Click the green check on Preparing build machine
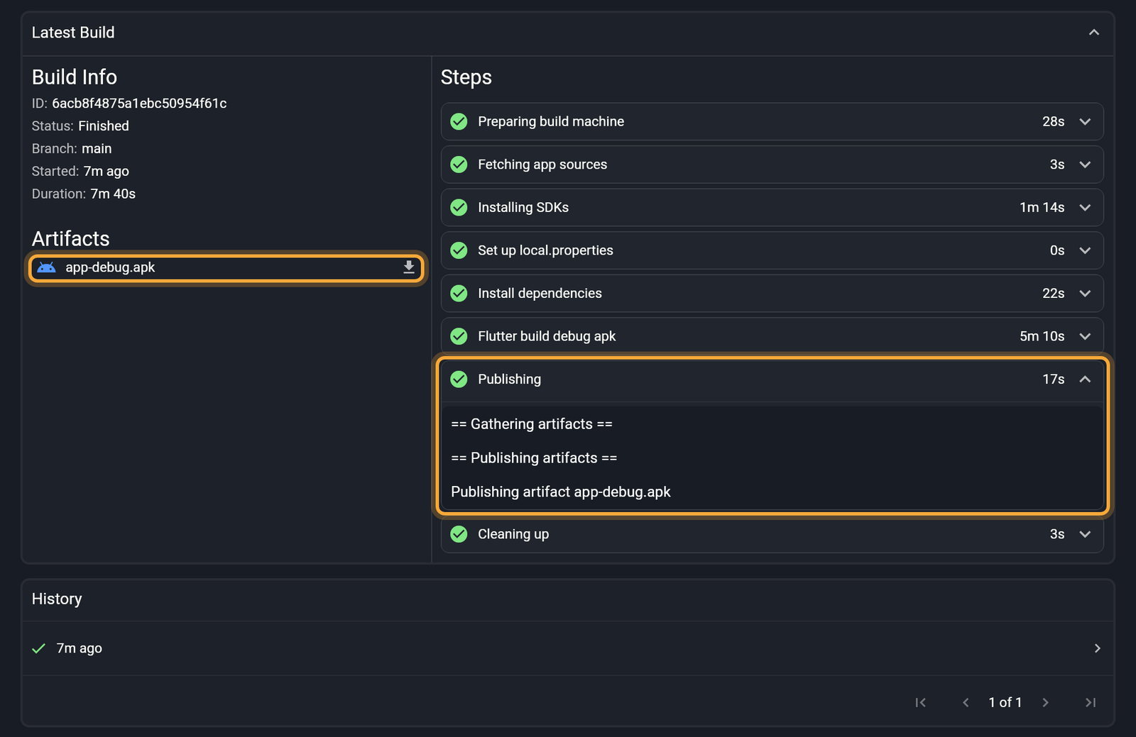1136x737 pixels. pos(459,121)
